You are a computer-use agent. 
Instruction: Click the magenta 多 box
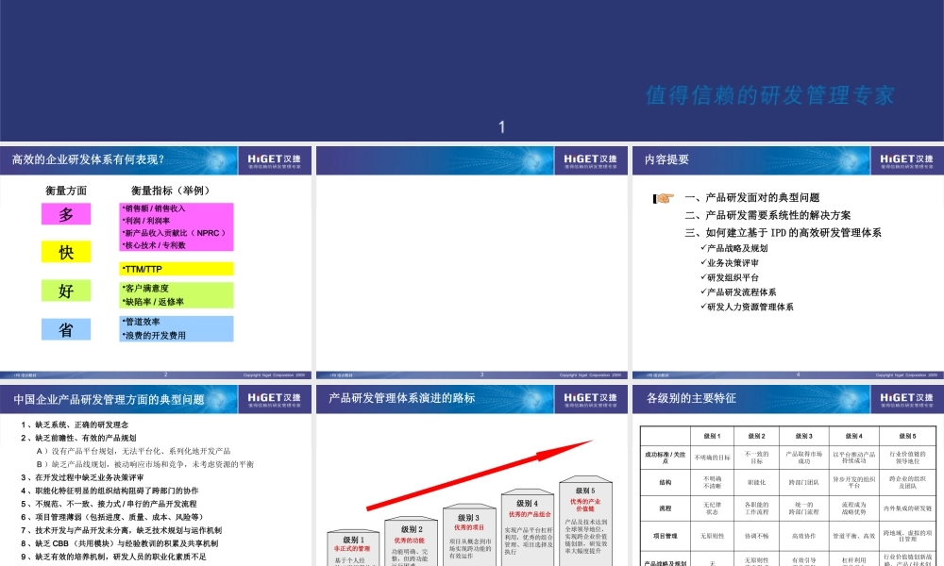[66, 214]
